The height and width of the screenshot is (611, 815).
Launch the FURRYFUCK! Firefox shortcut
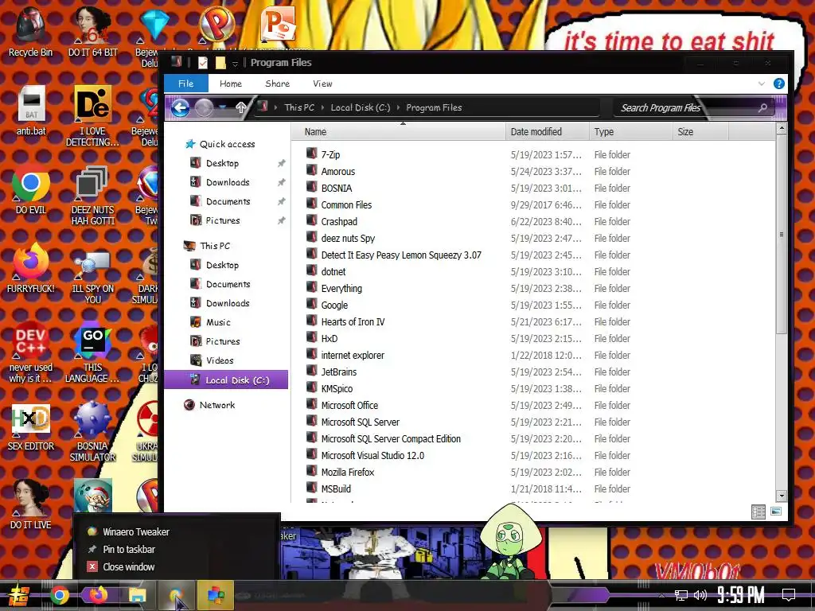(x=31, y=269)
